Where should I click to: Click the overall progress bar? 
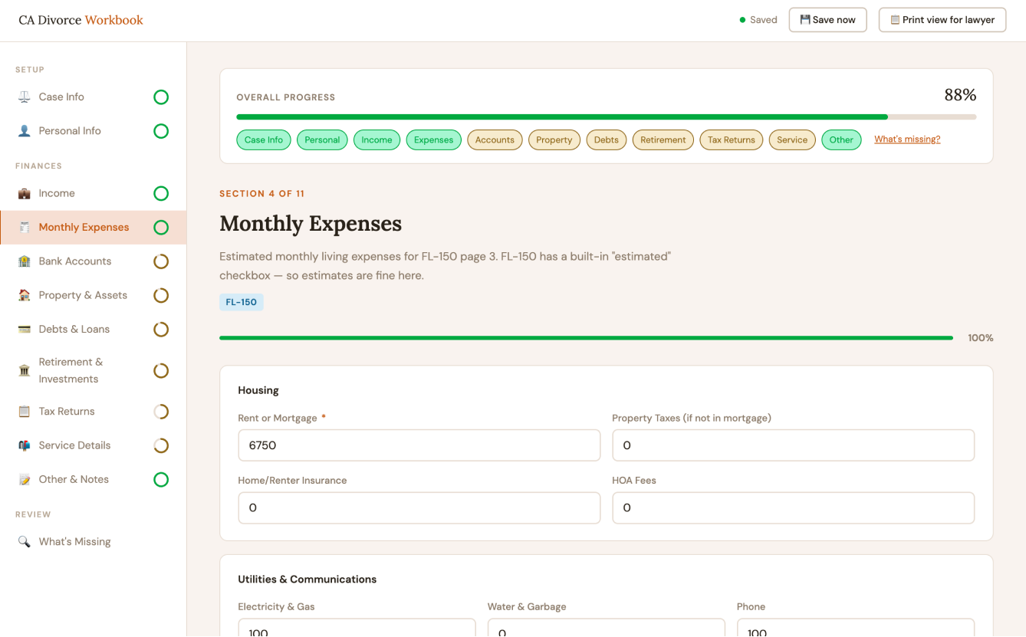click(606, 117)
